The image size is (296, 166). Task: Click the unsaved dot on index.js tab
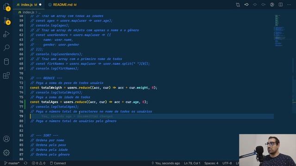coord(40,5)
